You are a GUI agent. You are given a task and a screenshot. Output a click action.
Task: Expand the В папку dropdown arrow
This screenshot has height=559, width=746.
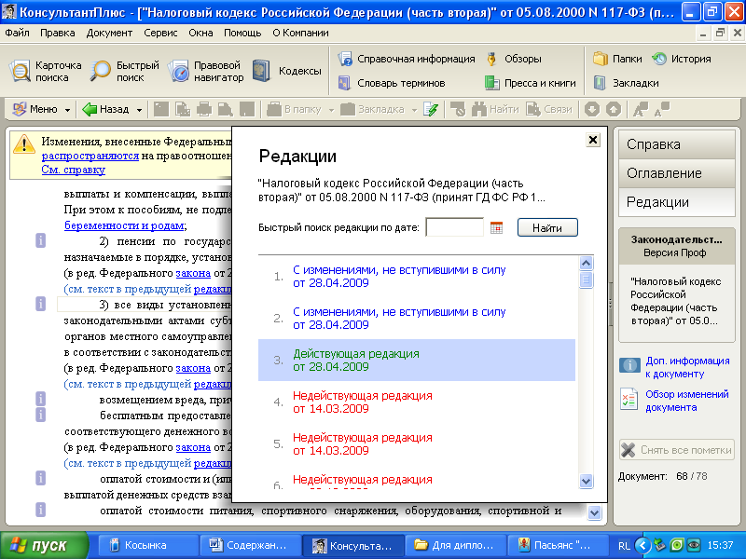pyautogui.click(x=332, y=110)
